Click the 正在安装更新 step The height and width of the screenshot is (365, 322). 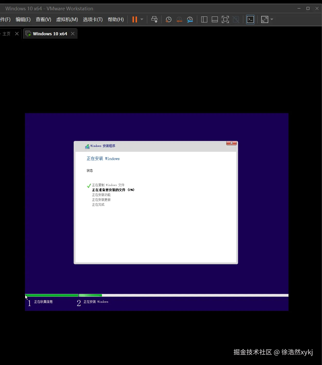point(101,200)
